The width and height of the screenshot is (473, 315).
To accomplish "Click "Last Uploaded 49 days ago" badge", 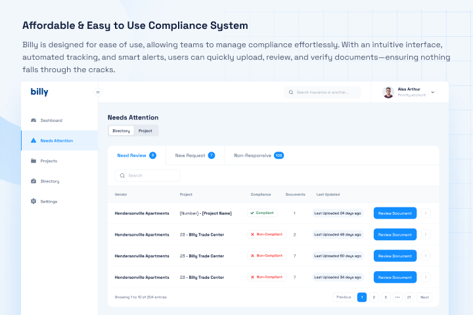I will pos(338,234).
